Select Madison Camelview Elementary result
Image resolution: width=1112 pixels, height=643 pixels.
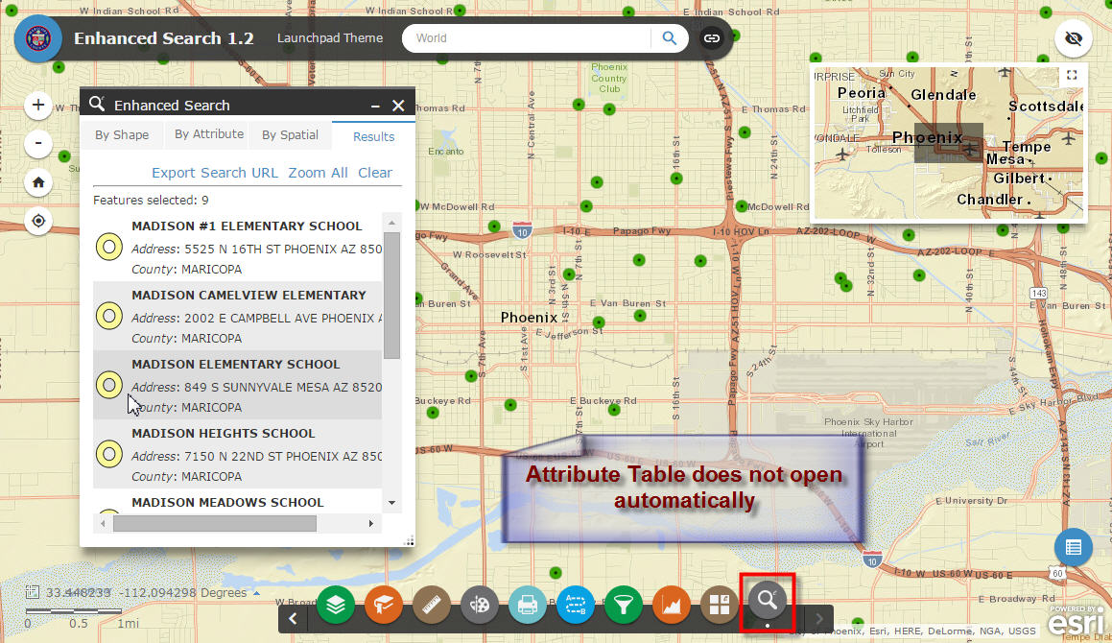pos(238,316)
